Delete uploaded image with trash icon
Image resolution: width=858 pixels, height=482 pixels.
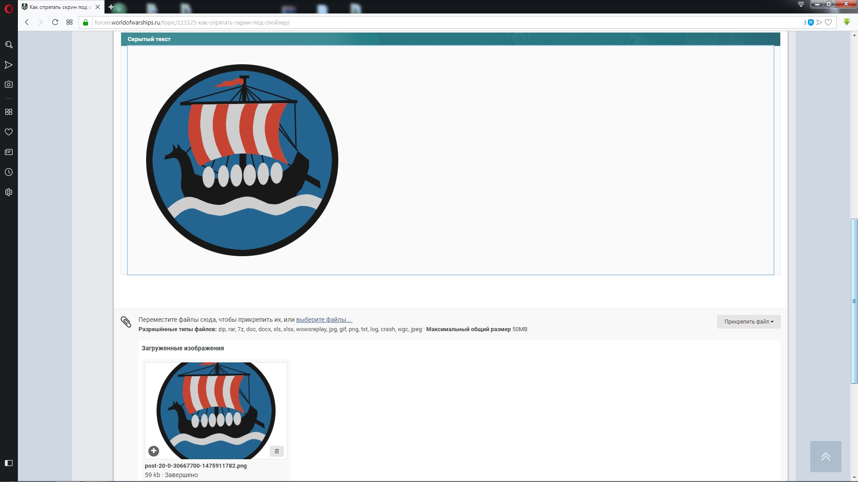[277, 451]
